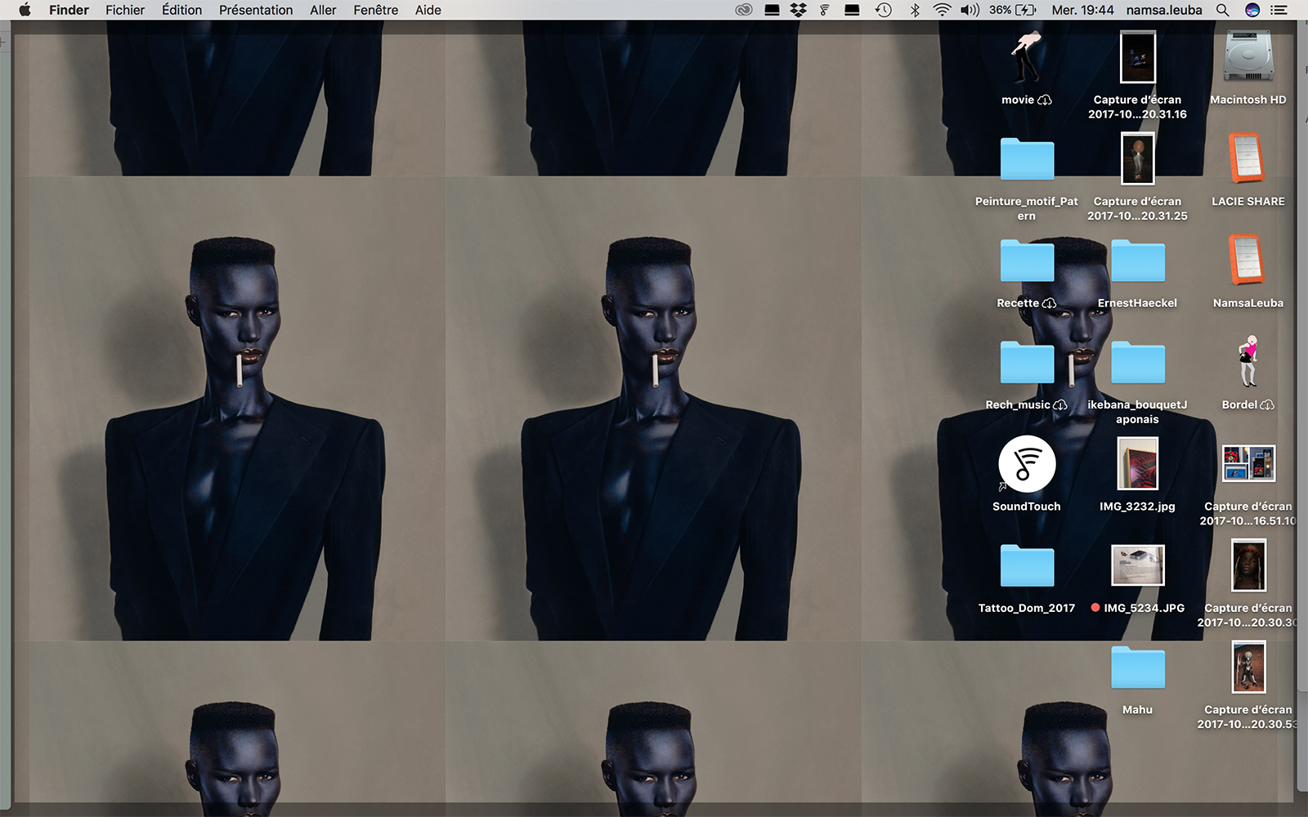Open the Time Machine menu bar icon
Viewport: 1308px width, 817px height.
point(884,10)
